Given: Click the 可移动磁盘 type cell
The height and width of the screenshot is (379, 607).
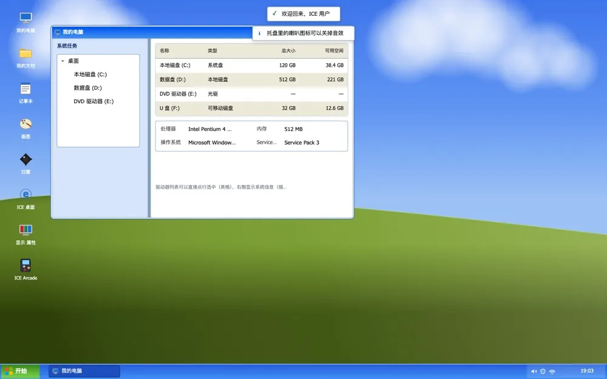Looking at the screenshot, I should coord(220,109).
